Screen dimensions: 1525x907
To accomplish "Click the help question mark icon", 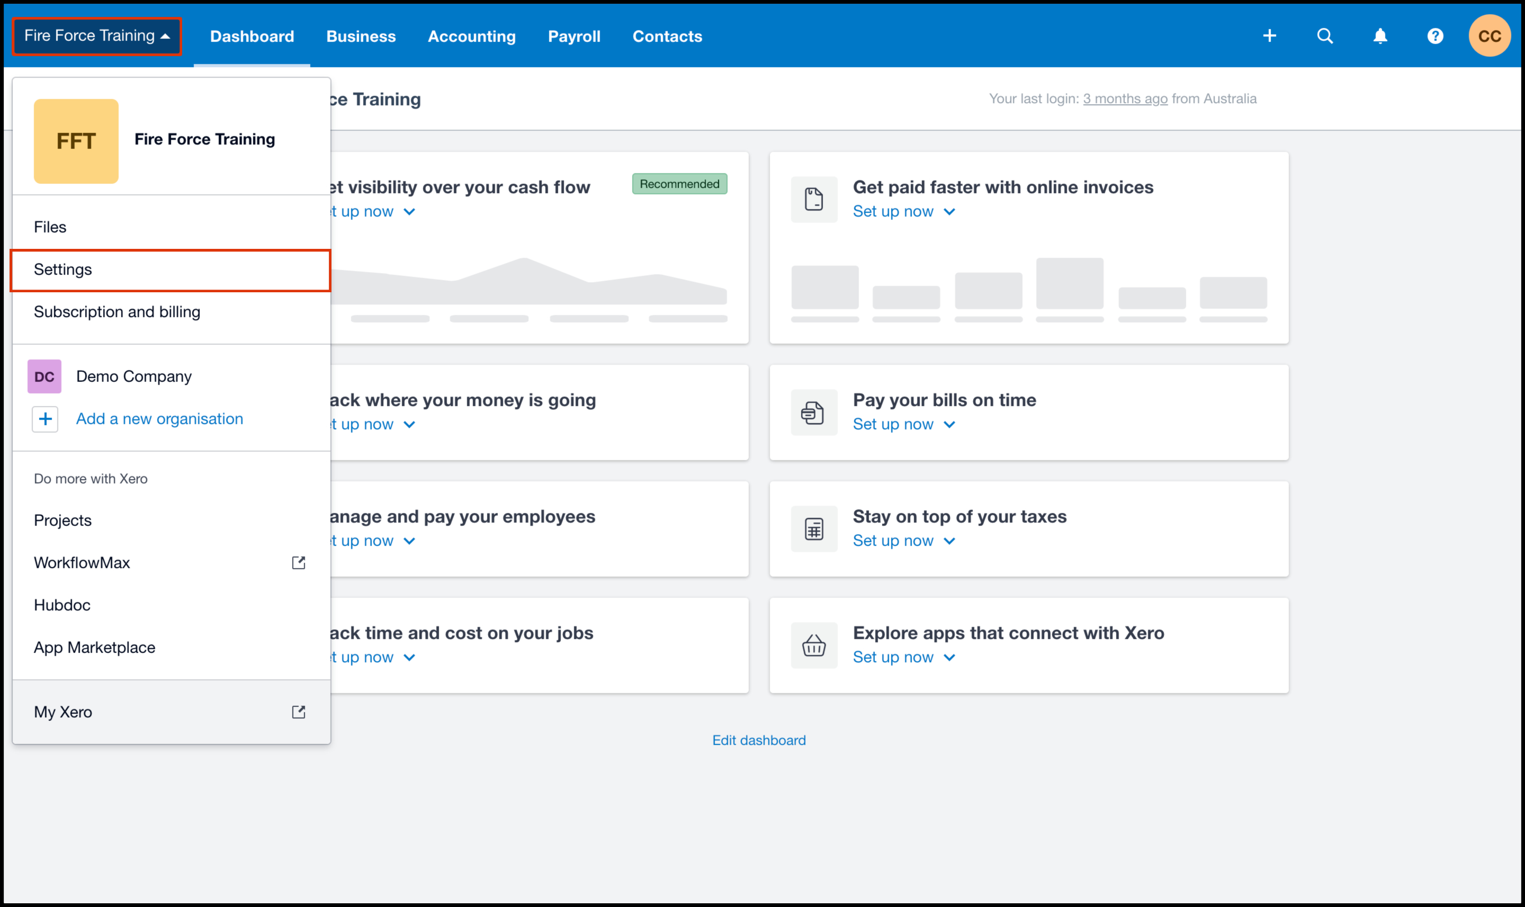I will 1435,36.
